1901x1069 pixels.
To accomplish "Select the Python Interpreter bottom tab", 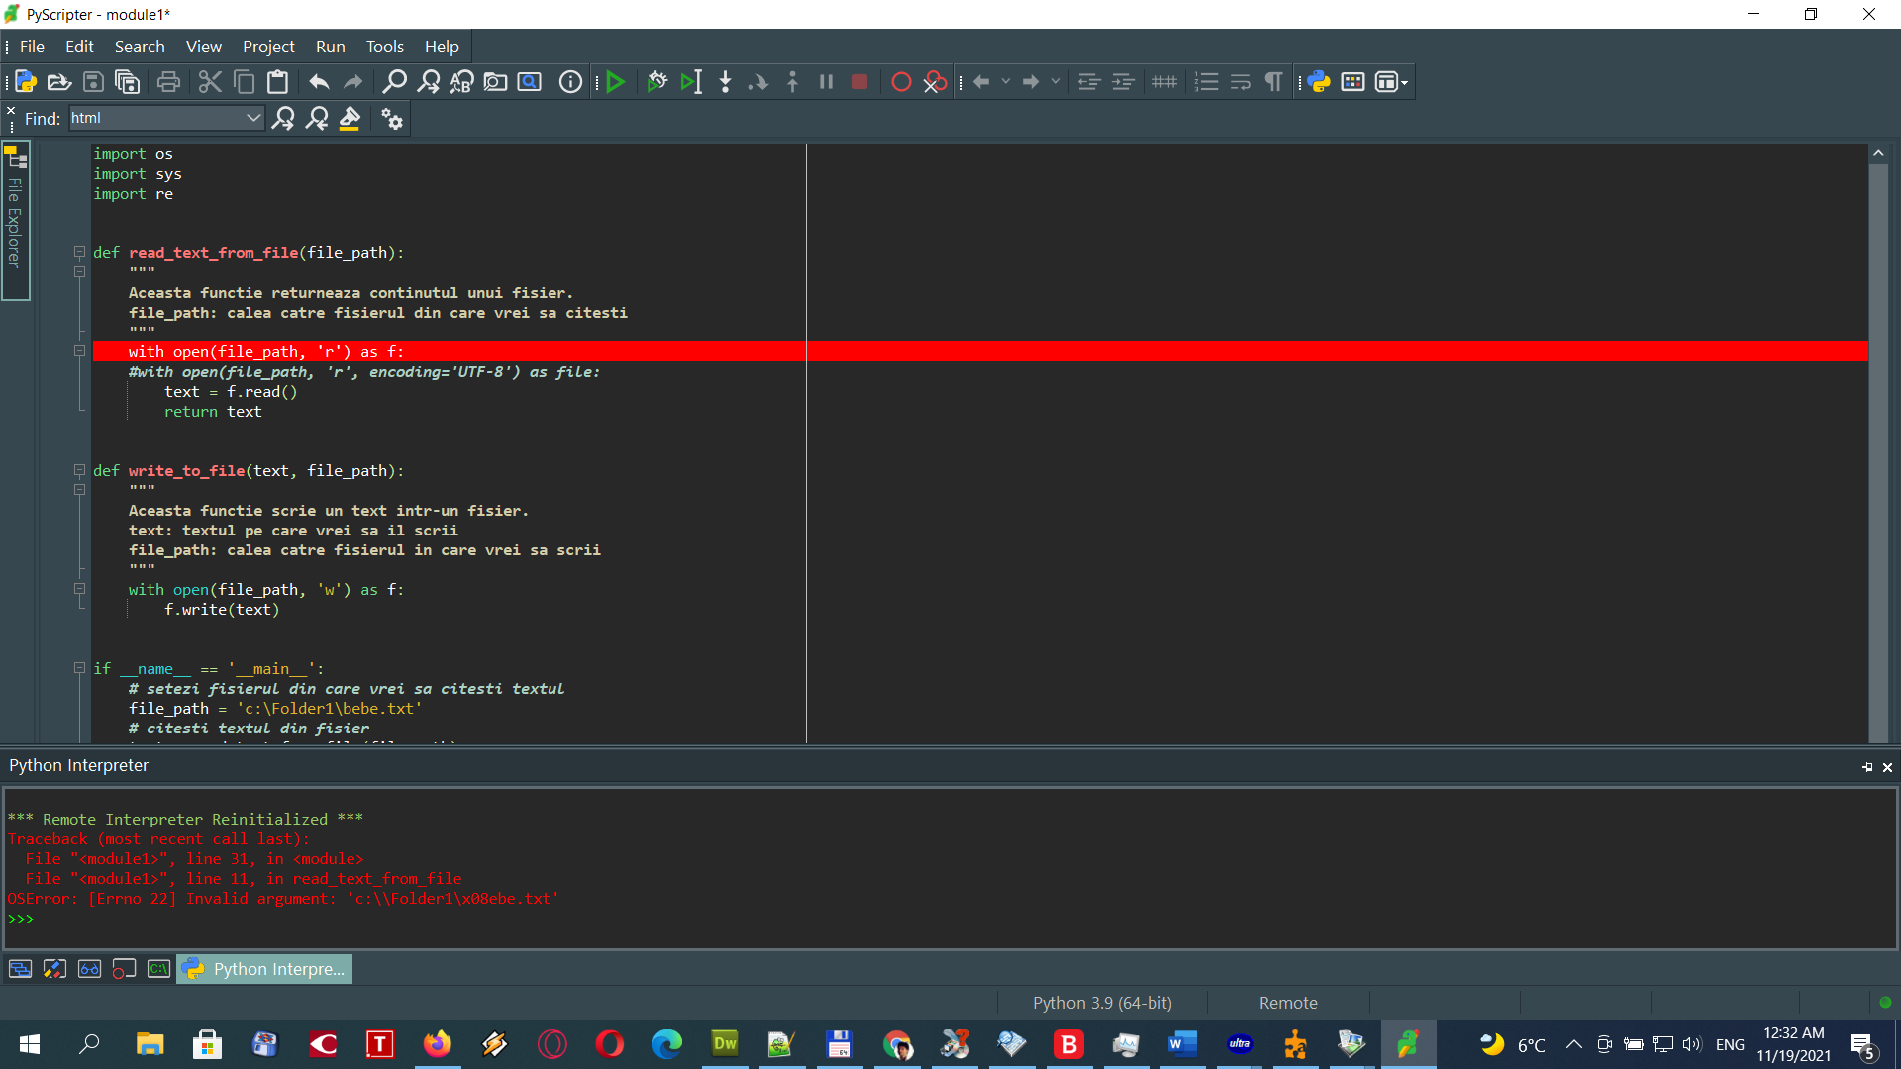I will coord(264,969).
